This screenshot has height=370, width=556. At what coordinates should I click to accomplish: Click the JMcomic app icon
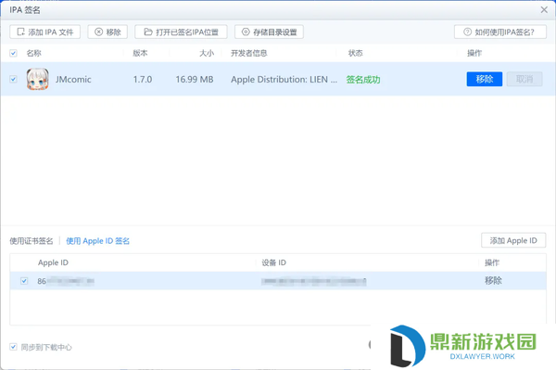pyautogui.click(x=38, y=79)
